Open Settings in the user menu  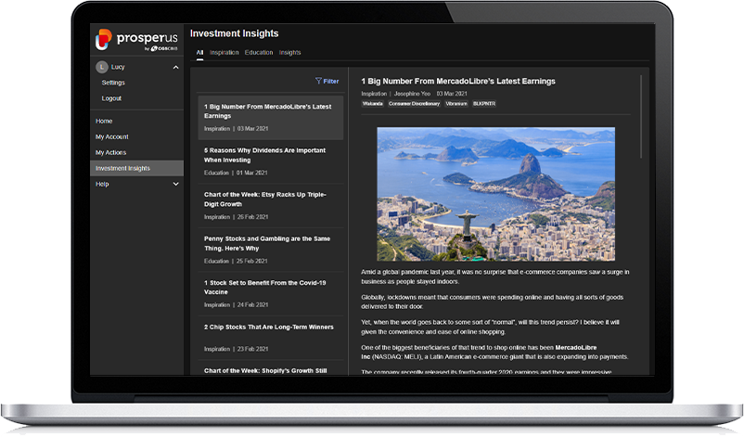click(113, 83)
